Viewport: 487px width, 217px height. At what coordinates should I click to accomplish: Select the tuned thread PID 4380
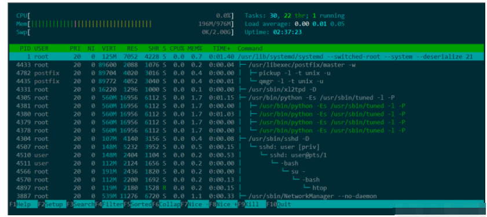pyautogui.click(x=247, y=114)
